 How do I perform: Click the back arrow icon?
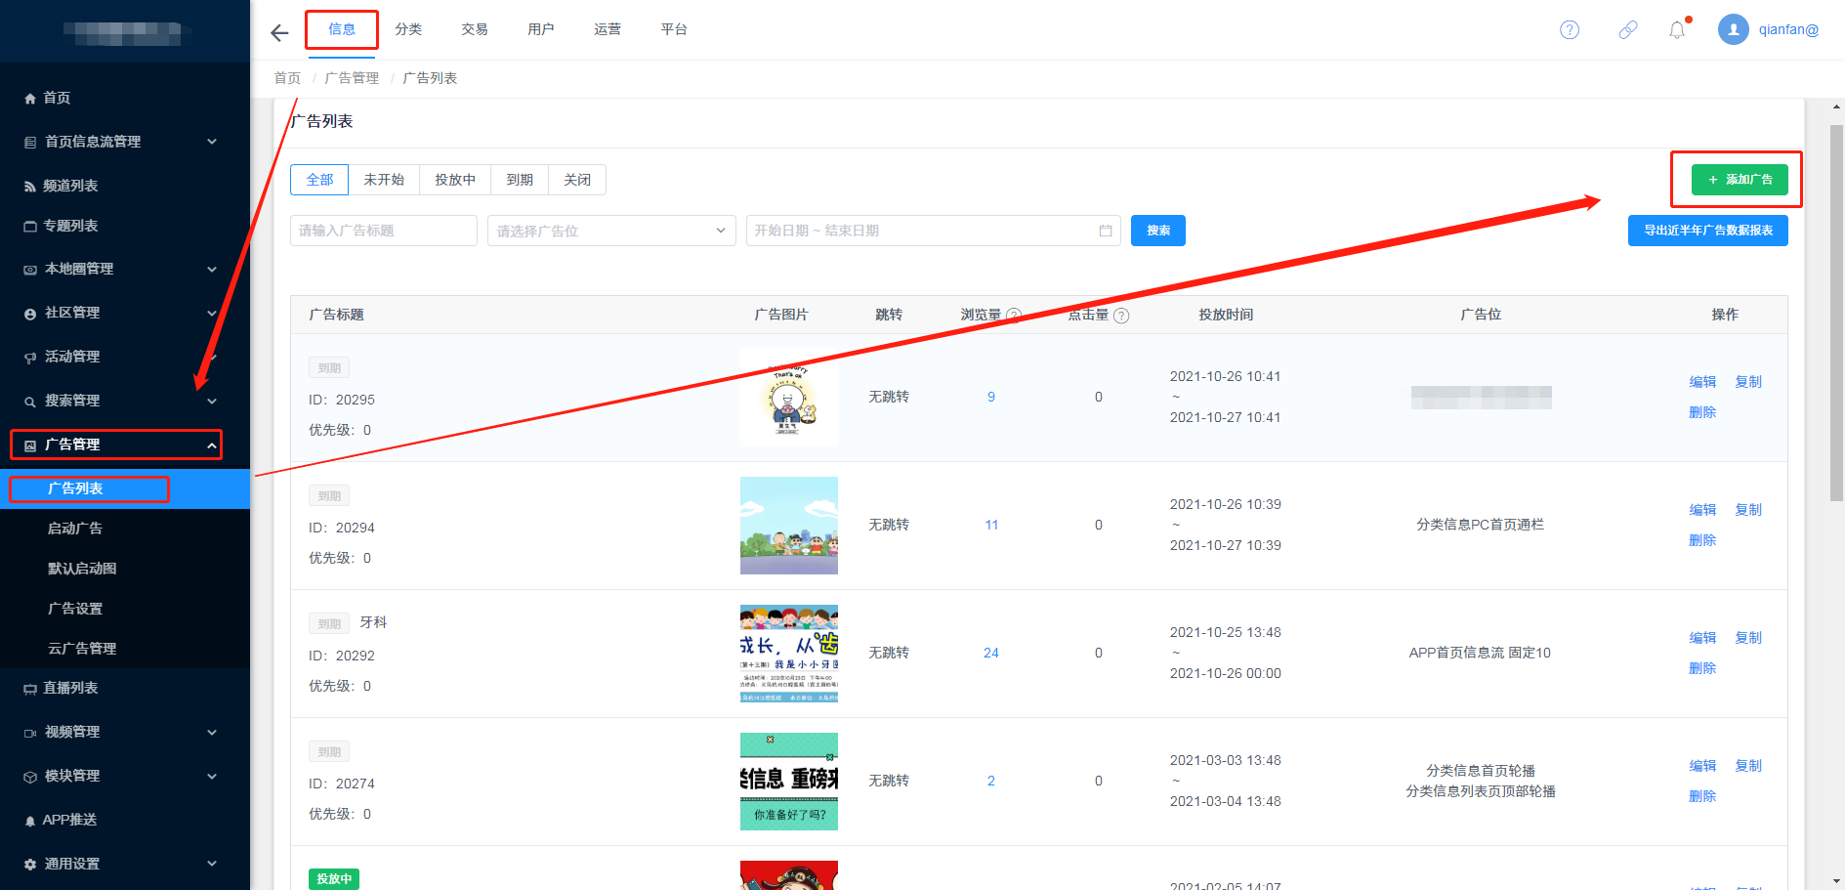(x=279, y=33)
